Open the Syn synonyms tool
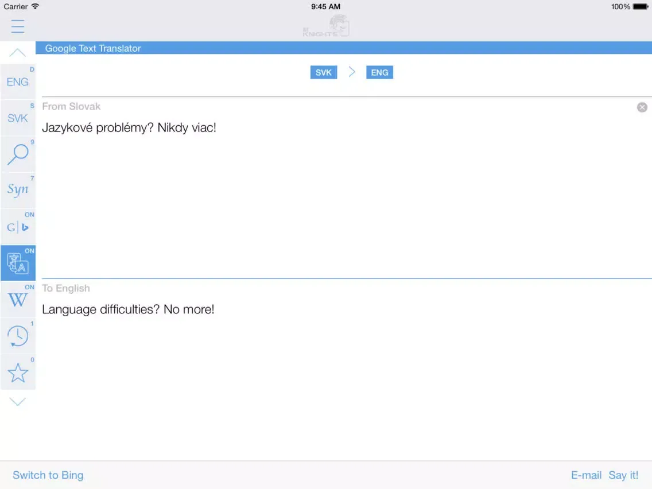This screenshot has width=652, height=489. (x=18, y=190)
